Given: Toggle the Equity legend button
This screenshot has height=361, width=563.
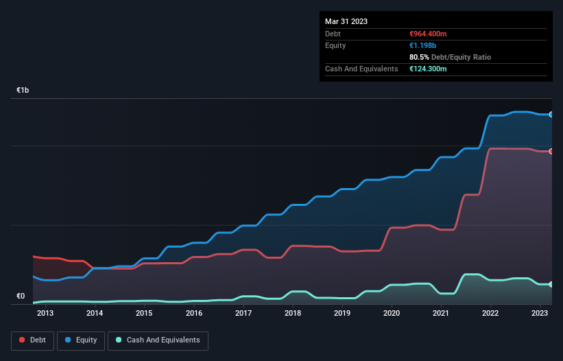Looking at the screenshot, I should 81,340.
